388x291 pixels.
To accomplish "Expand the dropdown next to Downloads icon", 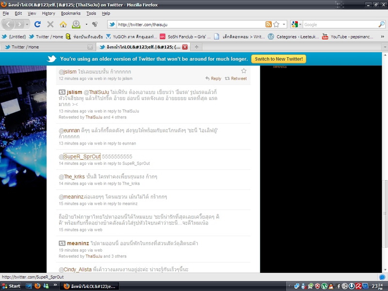I will pos(86,24).
